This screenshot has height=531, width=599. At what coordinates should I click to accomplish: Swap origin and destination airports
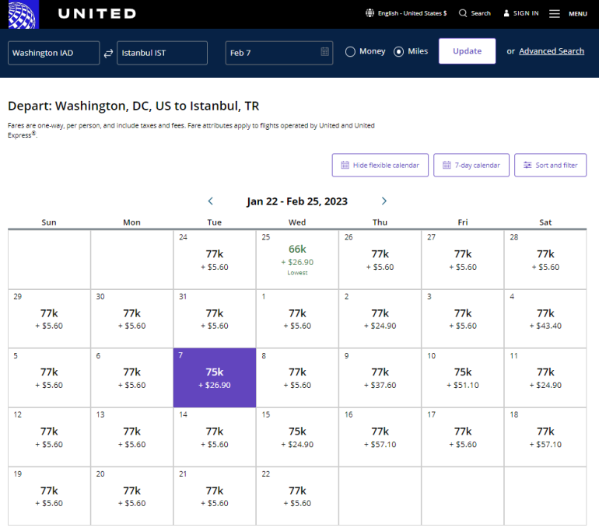tap(108, 53)
